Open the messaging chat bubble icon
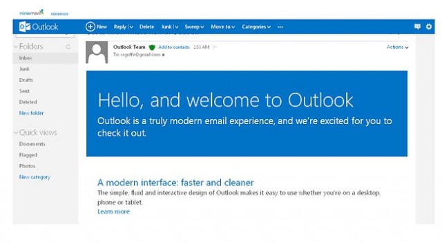The height and width of the screenshot is (248, 442). click(x=417, y=27)
